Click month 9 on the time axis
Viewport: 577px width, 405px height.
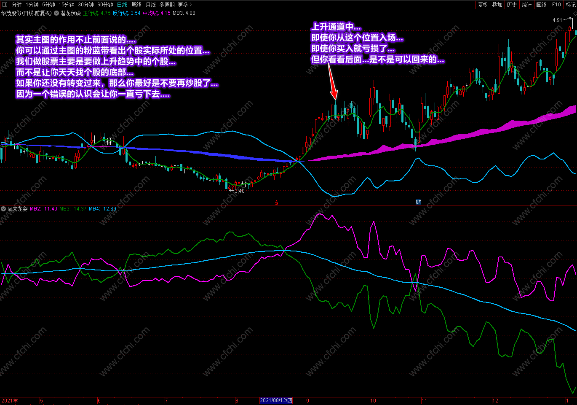[307, 401]
